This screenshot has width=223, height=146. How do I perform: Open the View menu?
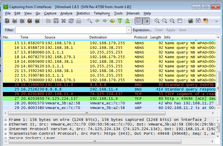click(x=28, y=13)
